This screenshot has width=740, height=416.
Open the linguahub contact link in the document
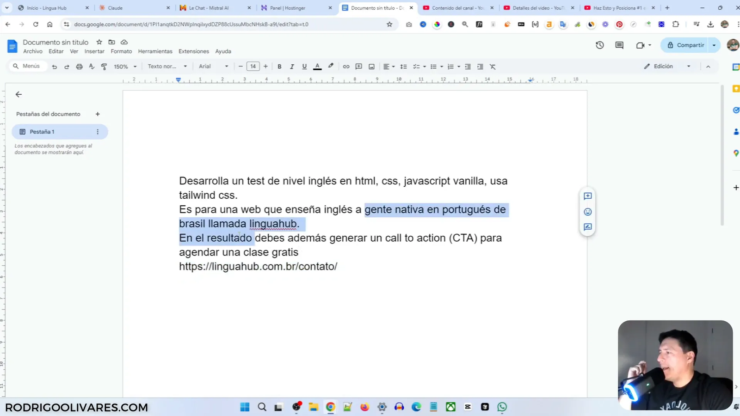258,266
